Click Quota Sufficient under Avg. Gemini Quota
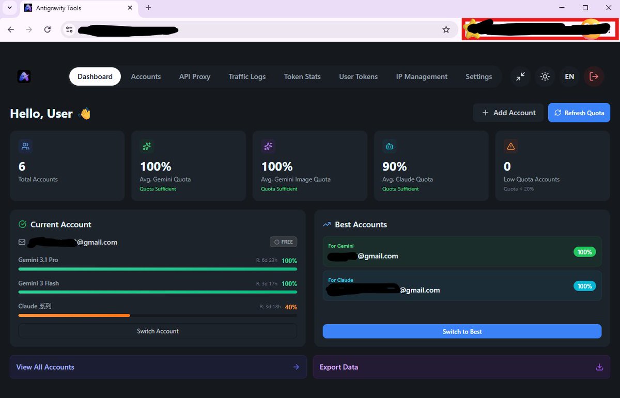The height and width of the screenshot is (398, 620). 158,189
